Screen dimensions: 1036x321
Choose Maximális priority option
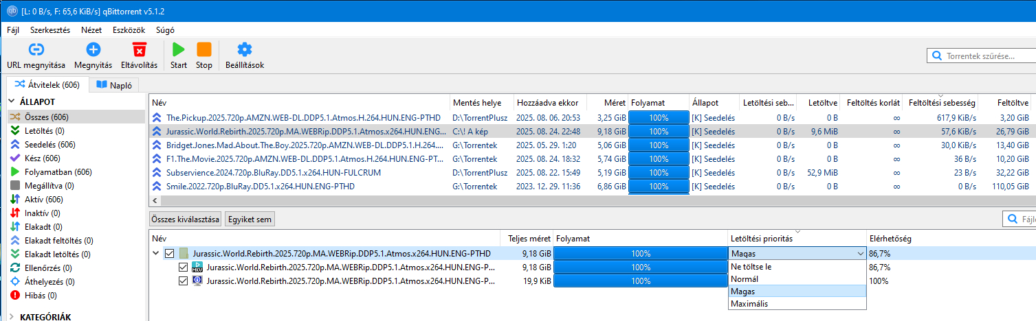pyautogui.click(x=797, y=304)
